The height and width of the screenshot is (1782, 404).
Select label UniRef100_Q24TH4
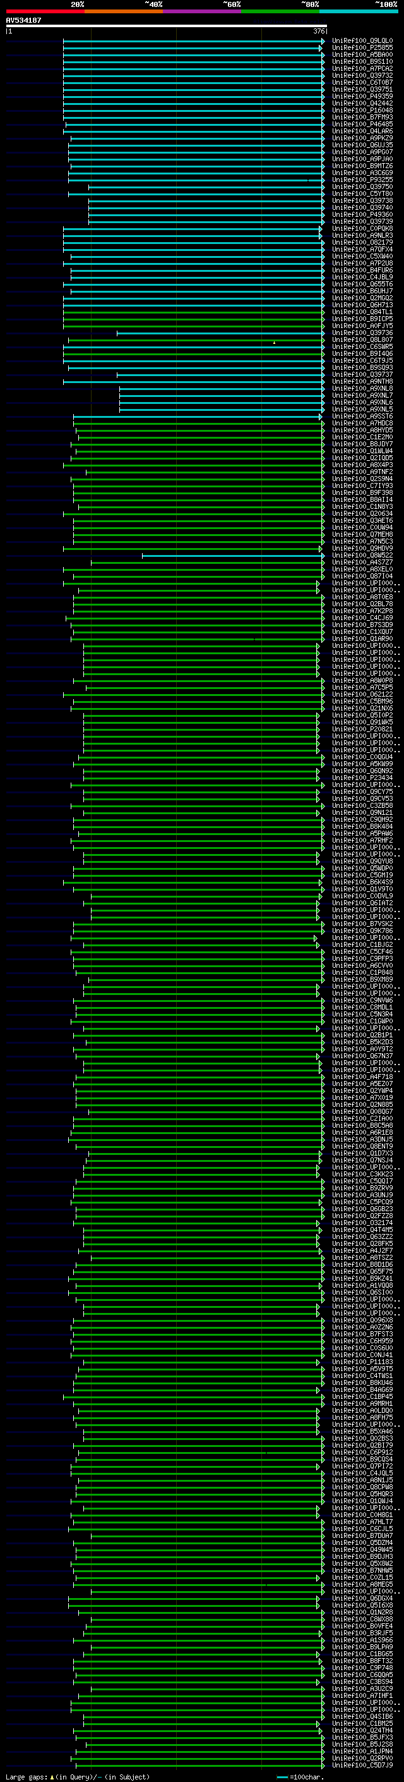[x=362, y=1730]
